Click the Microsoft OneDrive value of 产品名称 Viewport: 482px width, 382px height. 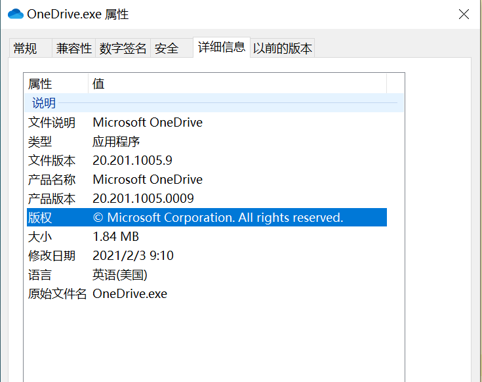pyautogui.click(x=148, y=180)
